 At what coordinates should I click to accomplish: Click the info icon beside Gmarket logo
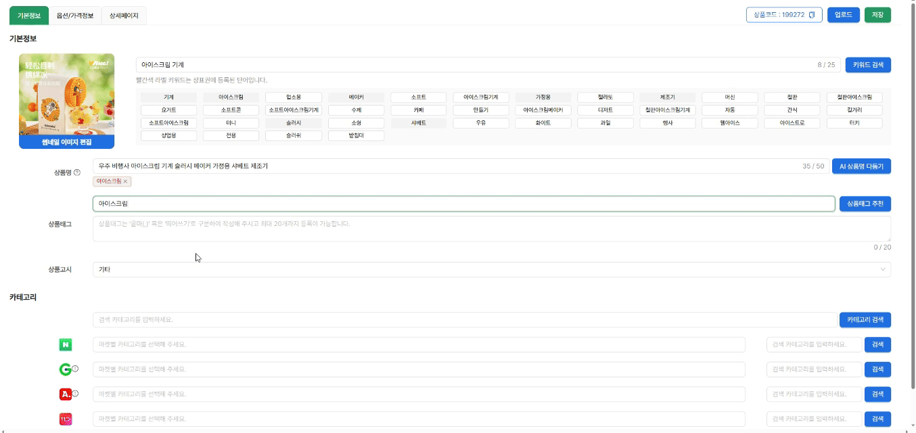(x=75, y=369)
